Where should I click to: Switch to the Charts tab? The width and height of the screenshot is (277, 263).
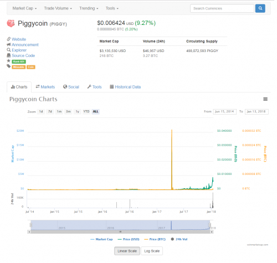(19, 87)
